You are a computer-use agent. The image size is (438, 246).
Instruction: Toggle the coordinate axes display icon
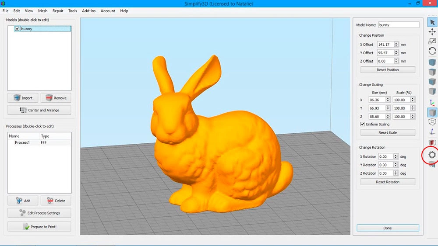click(x=432, y=103)
